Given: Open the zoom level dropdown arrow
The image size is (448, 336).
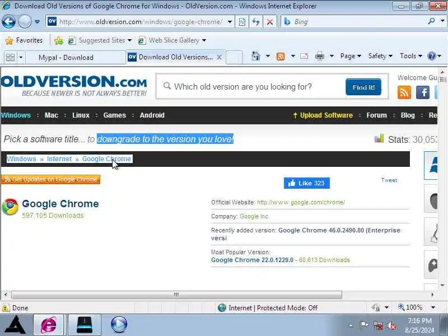Looking at the screenshot, I should pos(433,307).
